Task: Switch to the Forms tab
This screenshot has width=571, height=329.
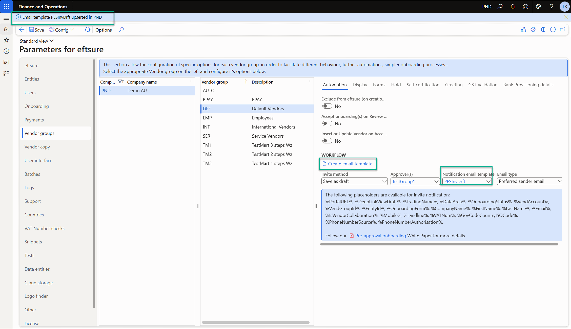Action: (379, 85)
